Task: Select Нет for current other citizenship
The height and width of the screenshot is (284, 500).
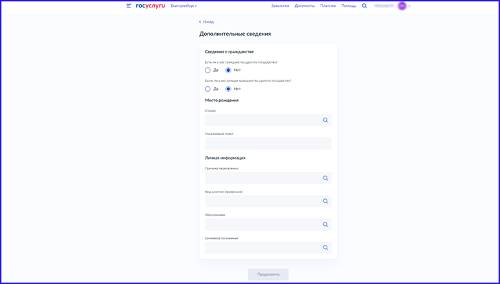Action: [229, 70]
